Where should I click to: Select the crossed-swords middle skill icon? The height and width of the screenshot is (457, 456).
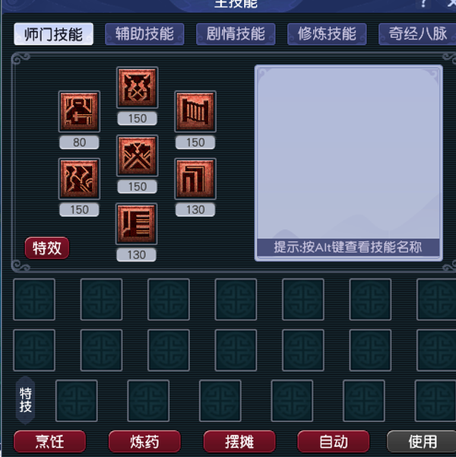pyautogui.click(x=138, y=156)
